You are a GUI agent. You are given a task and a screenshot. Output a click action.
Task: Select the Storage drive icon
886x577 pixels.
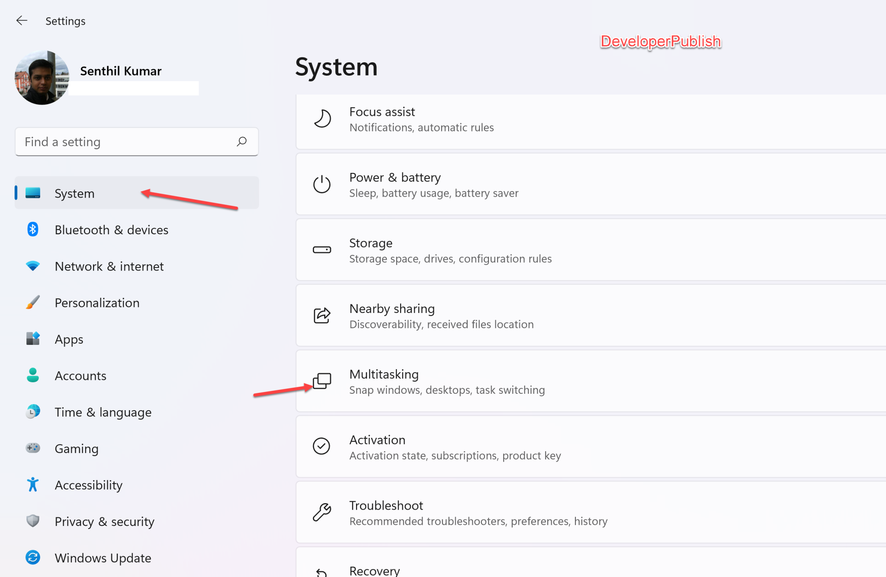tap(321, 250)
